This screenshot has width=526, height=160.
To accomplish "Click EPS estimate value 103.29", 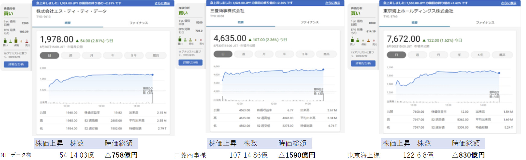I will tap(24, 32).
